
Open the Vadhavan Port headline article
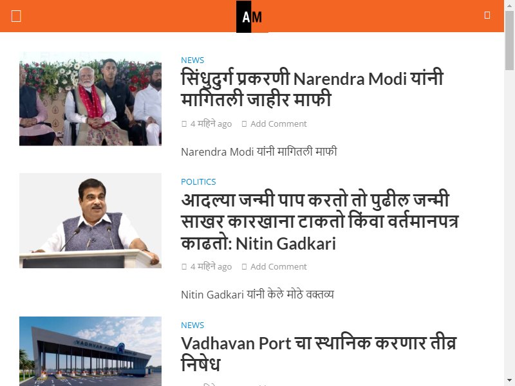(319, 353)
